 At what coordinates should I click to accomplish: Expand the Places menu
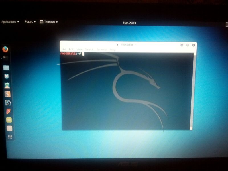(x=30, y=22)
